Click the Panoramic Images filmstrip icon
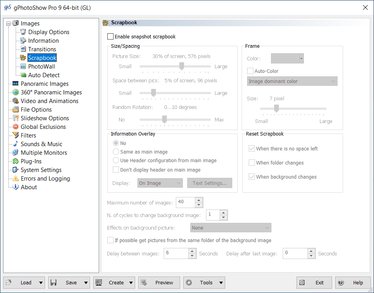This screenshot has height=293, width=374. [x=16, y=83]
